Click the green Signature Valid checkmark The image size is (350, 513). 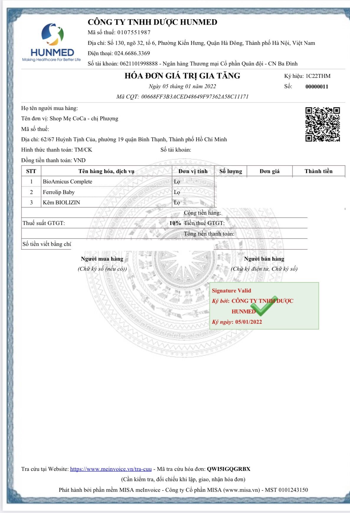click(x=264, y=306)
